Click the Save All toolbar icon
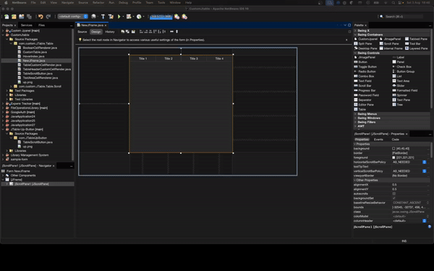The image size is (434, 271). [29, 17]
